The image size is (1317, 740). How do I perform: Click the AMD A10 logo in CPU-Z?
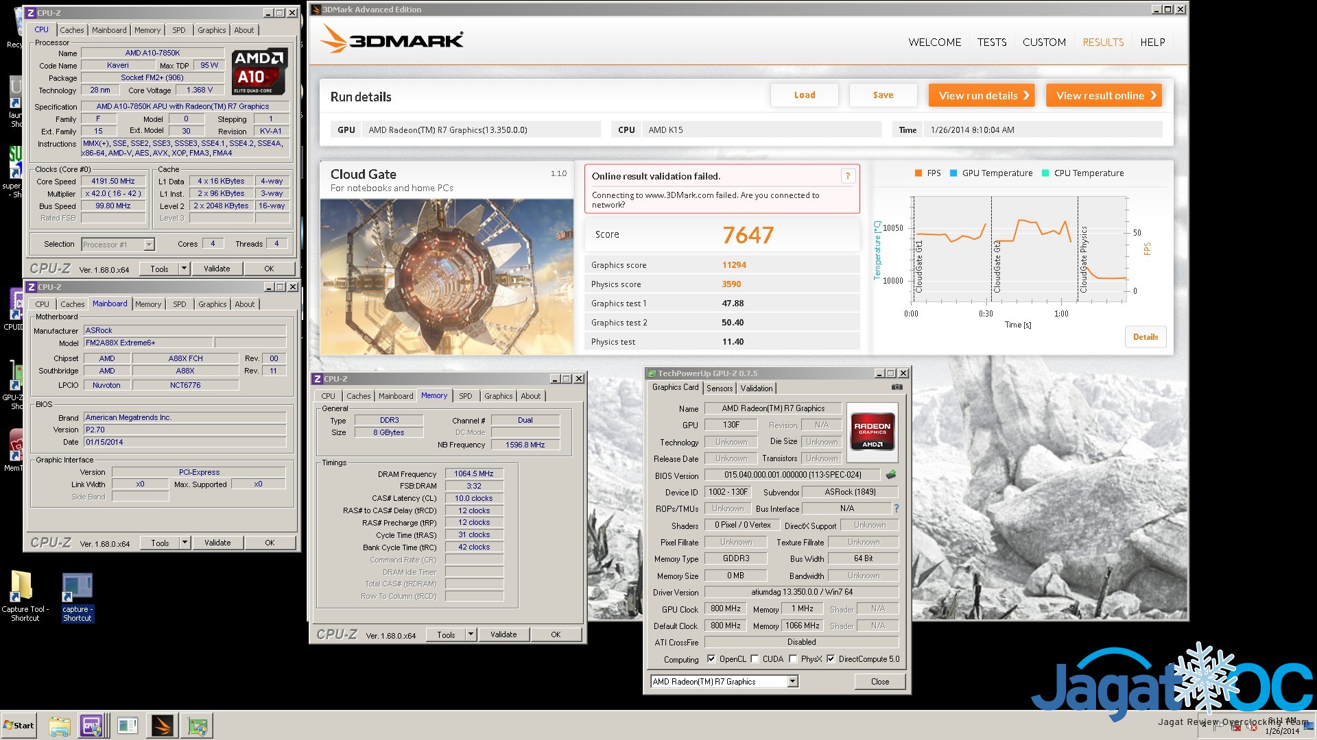click(259, 72)
